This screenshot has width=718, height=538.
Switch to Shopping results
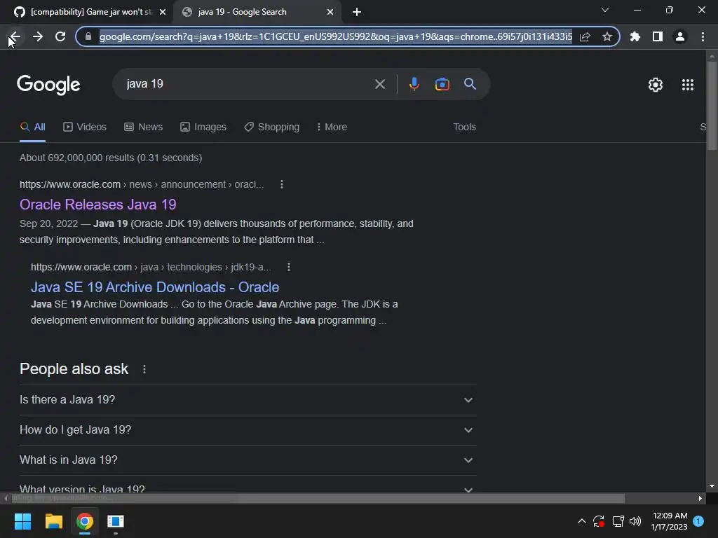tap(272, 127)
